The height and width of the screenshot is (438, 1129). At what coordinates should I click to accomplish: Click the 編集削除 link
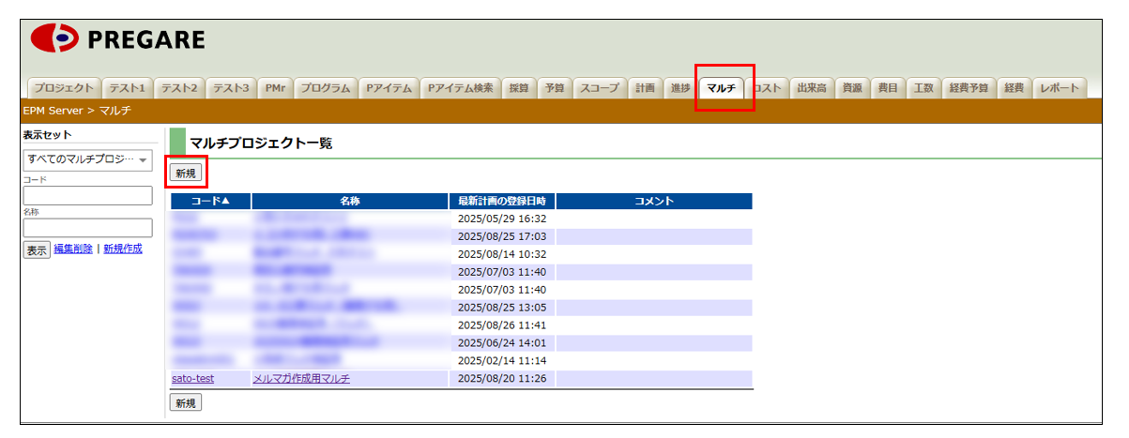click(73, 249)
